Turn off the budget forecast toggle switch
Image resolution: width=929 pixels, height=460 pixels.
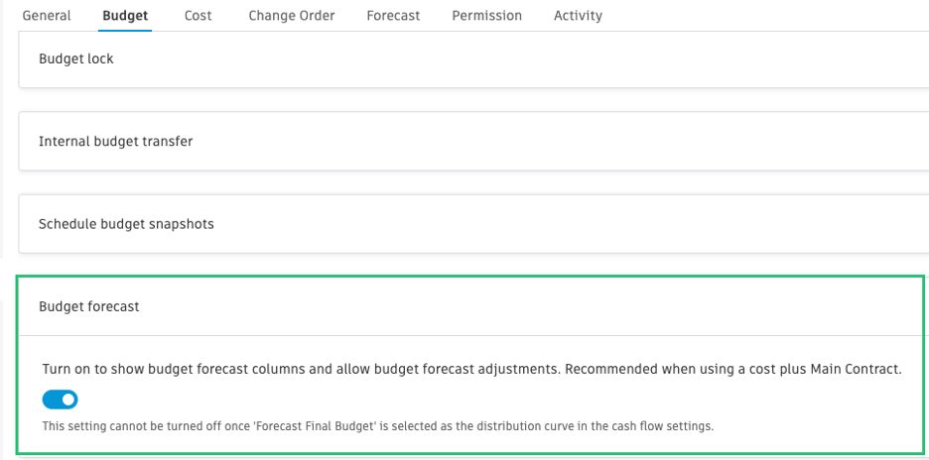tap(61, 400)
